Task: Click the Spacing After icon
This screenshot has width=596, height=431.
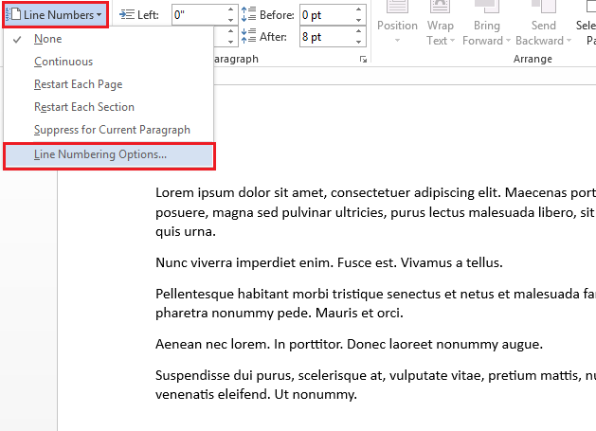Action: pyautogui.click(x=248, y=36)
